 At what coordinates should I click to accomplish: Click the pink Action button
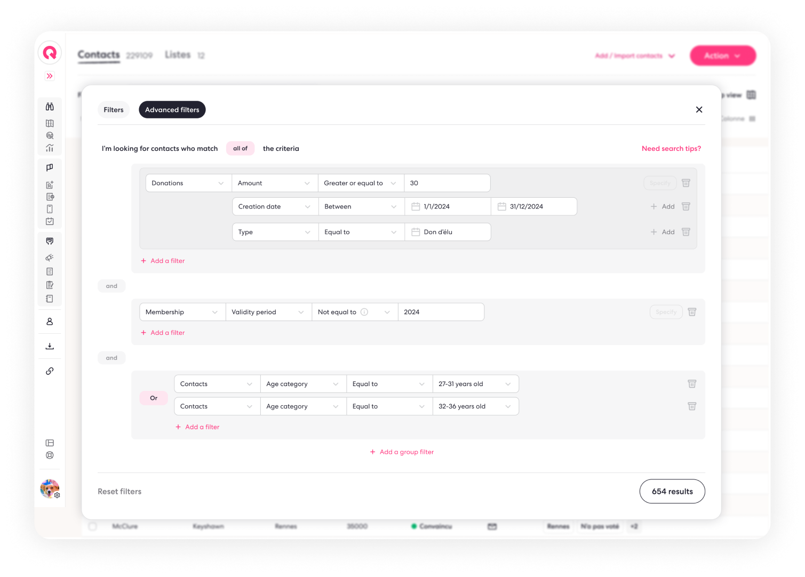point(723,55)
